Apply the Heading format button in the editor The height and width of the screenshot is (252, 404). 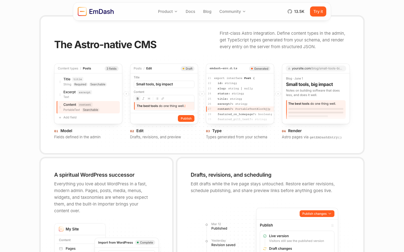149,99
